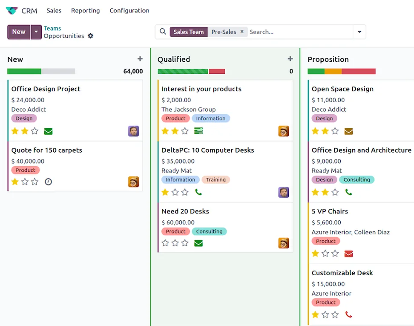Set third priority star on Office Design and Architecture

335,192
